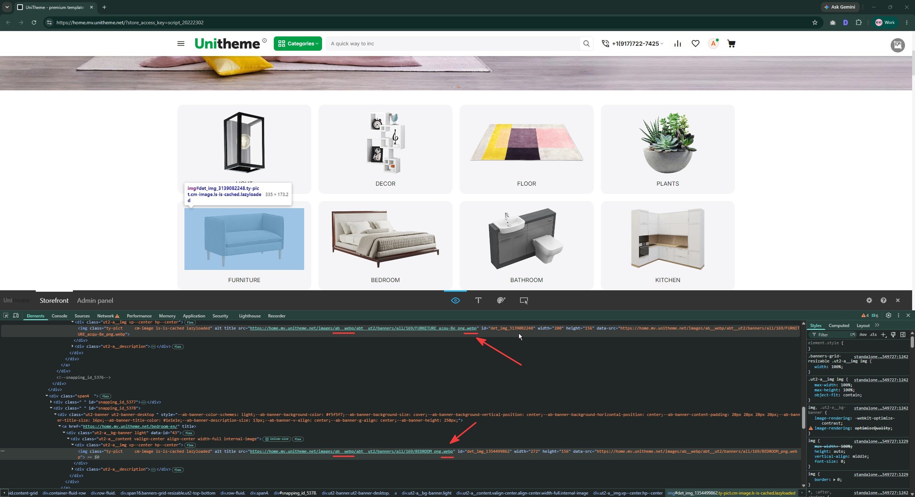Open the theme editor palette icon
The height and width of the screenshot is (497, 915).
pos(501,301)
